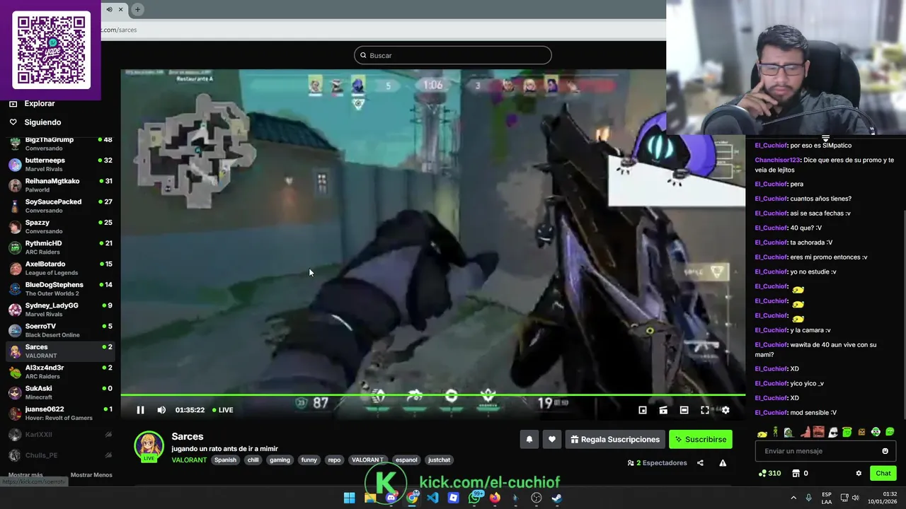The width and height of the screenshot is (906, 509).
Task: Send message with green Chat button
Action: [x=883, y=473]
